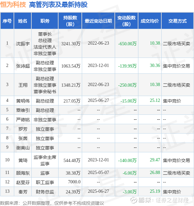Image resolution: width=194 pixels, height=206 pixels.
Task: Click shareholding value 217.05万
Action: pyautogui.click(x=72, y=101)
